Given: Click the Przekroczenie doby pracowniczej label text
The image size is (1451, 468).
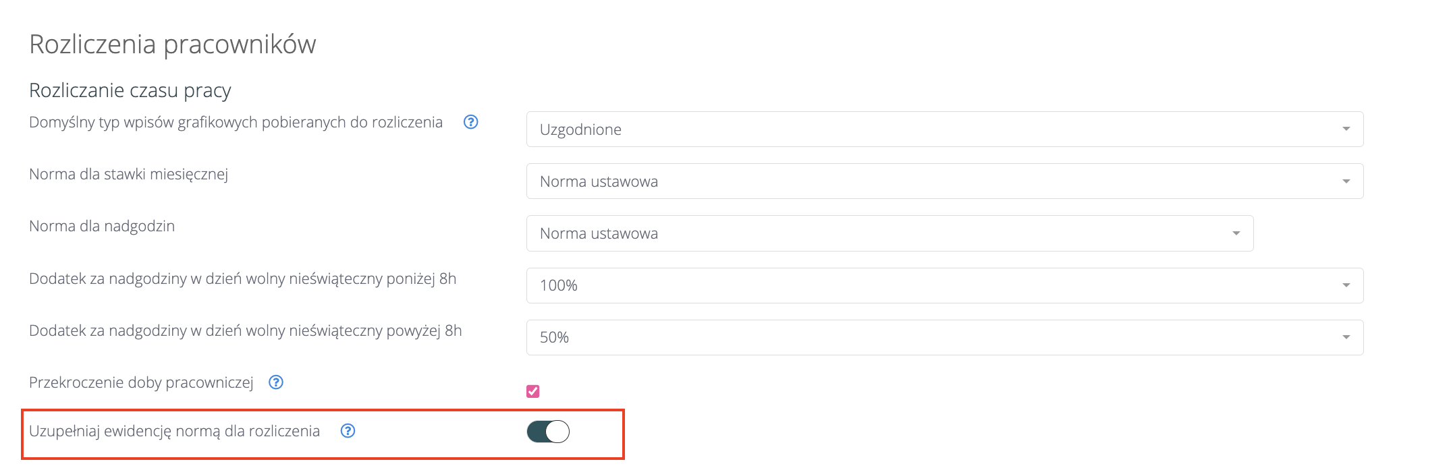Looking at the screenshot, I should (x=141, y=382).
